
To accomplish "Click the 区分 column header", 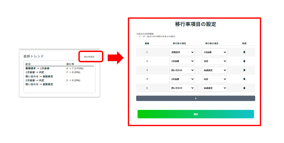I will click(x=28, y=64).
